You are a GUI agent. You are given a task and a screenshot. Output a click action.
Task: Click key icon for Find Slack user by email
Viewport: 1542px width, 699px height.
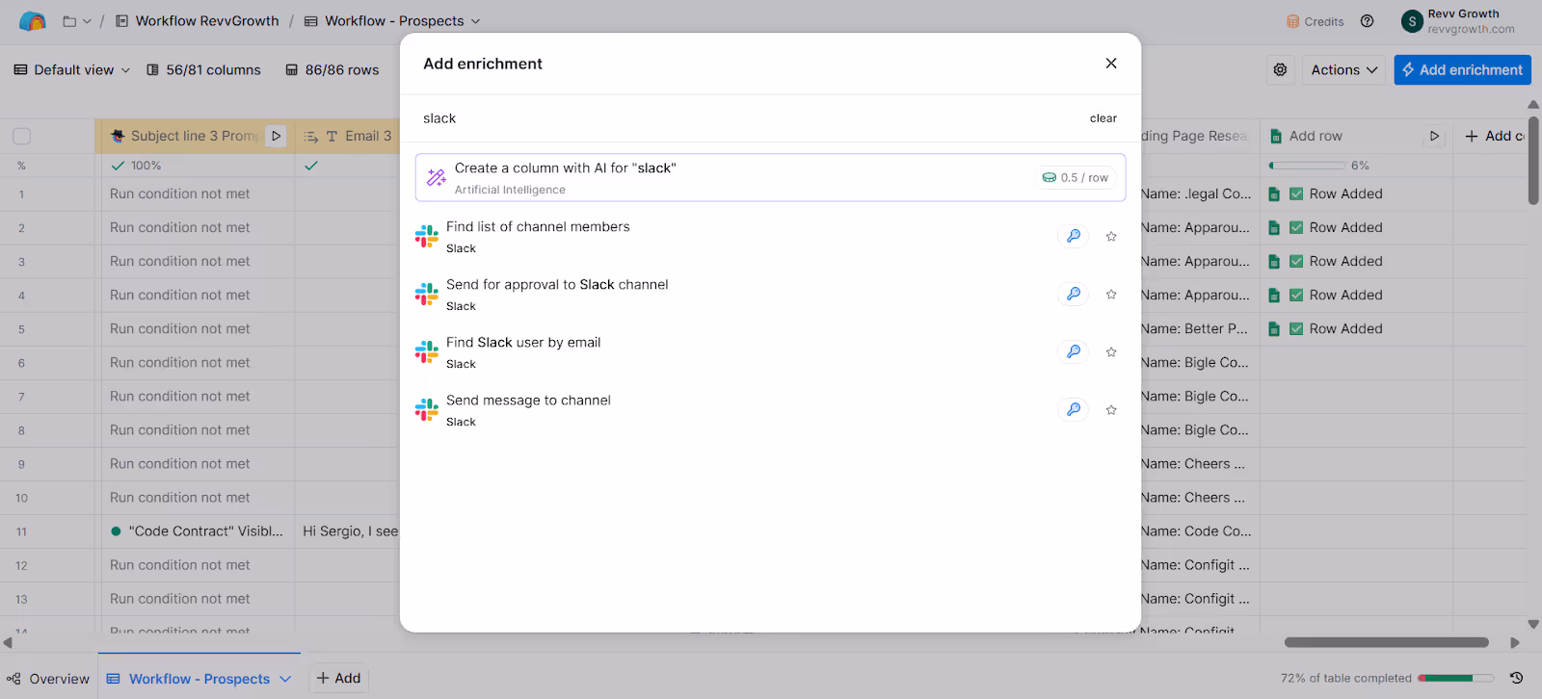tap(1074, 351)
